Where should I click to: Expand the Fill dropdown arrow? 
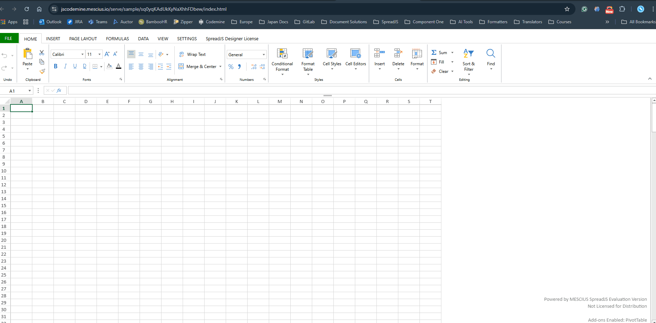click(x=452, y=62)
